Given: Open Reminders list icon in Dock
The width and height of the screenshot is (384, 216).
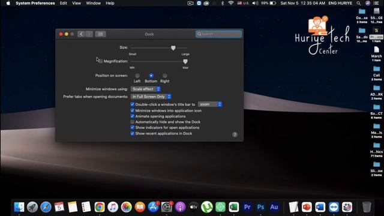Looking at the screenshot, I should (x=86, y=207).
